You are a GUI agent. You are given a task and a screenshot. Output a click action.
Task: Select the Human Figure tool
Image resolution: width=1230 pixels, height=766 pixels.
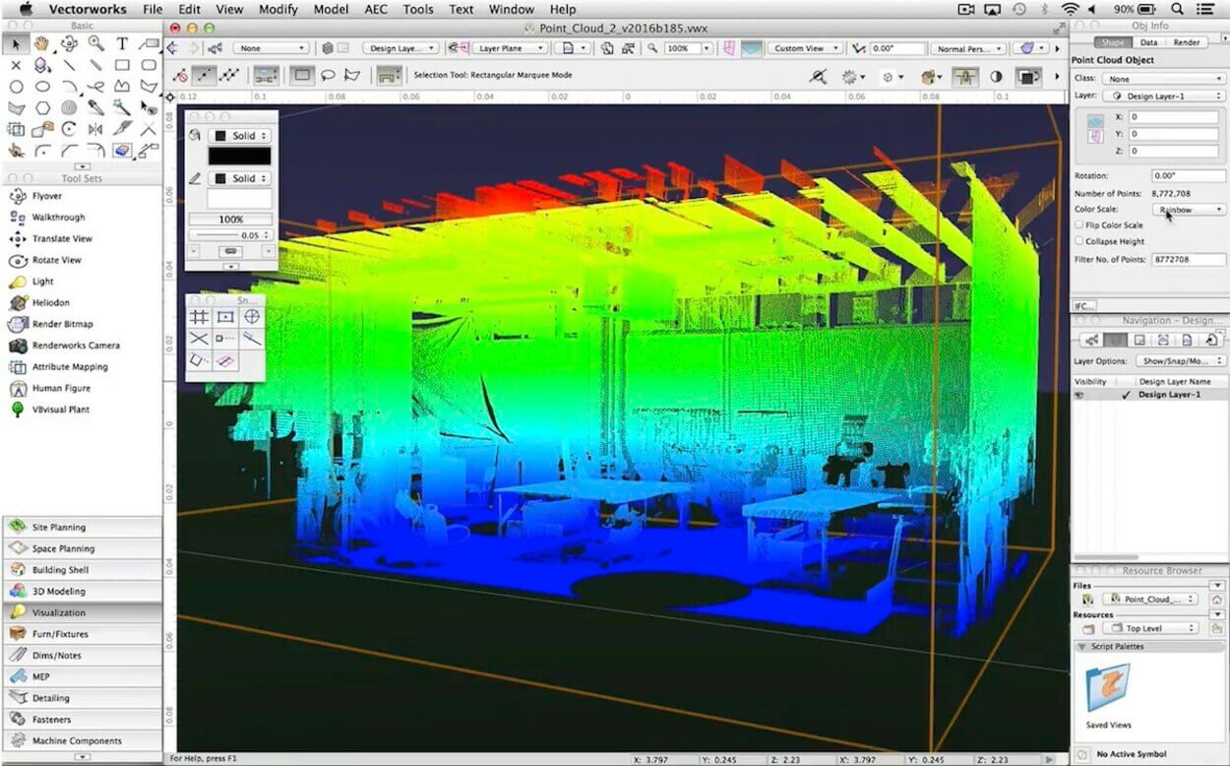tap(60, 388)
